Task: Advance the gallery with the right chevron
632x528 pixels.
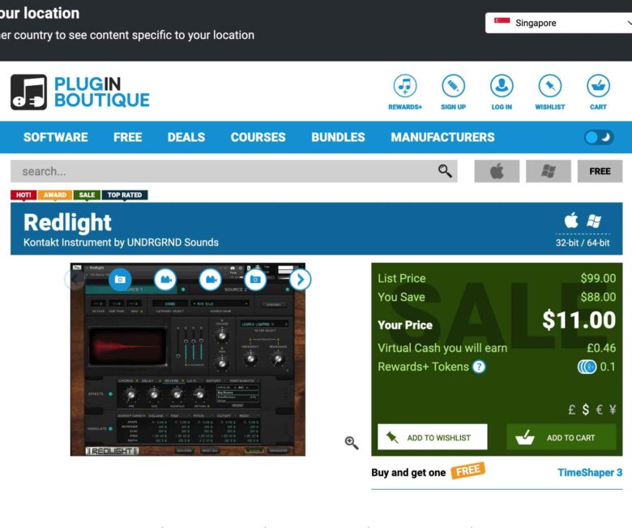Action: coord(300,279)
